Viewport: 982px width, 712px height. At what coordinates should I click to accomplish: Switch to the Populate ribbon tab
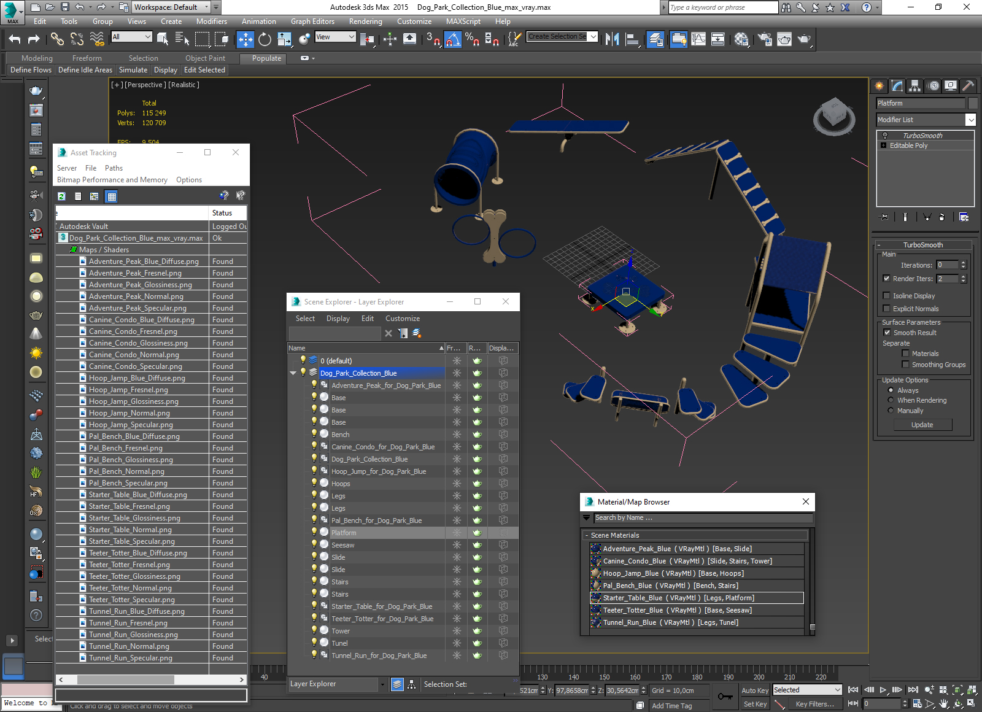[266, 58]
